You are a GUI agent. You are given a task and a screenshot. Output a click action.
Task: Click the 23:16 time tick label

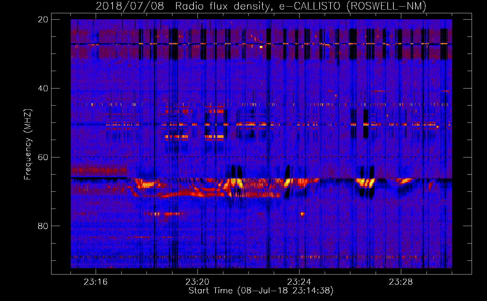point(95,282)
